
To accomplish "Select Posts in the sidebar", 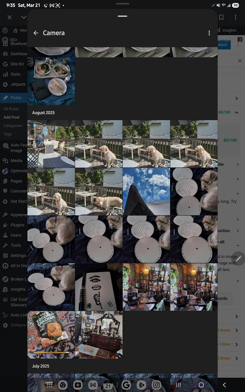I will pyautogui.click(x=14, y=98).
